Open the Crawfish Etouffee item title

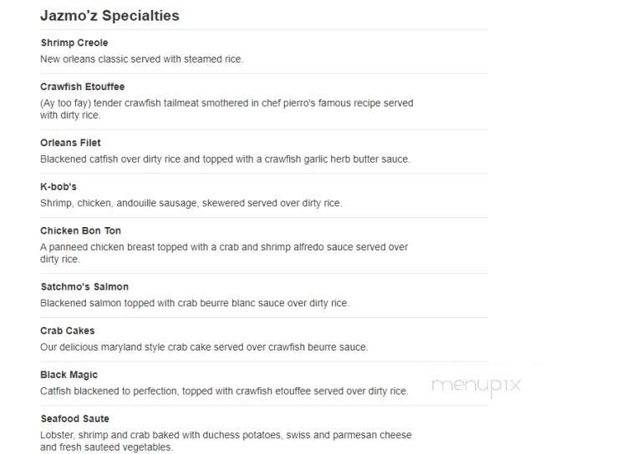coord(82,87)
